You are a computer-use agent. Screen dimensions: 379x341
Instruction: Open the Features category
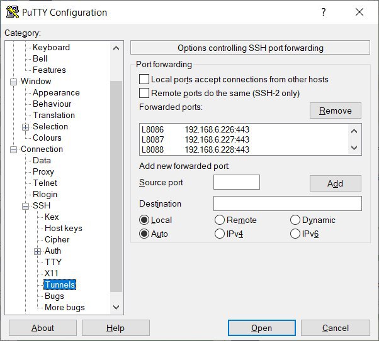49,70
